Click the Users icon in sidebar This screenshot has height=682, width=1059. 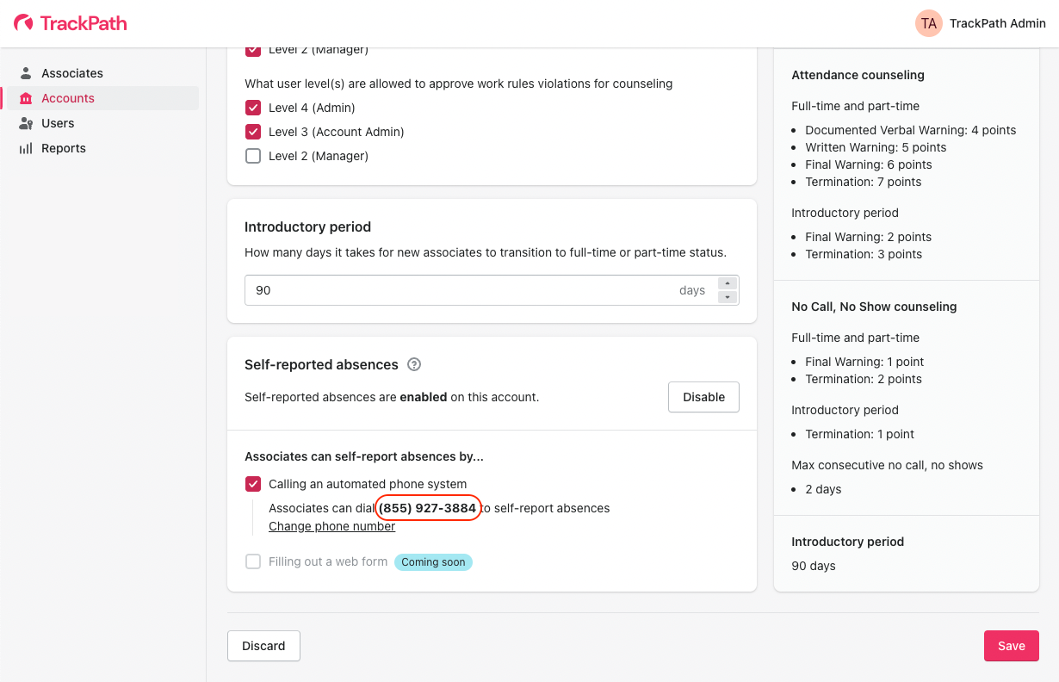[26, 123]
